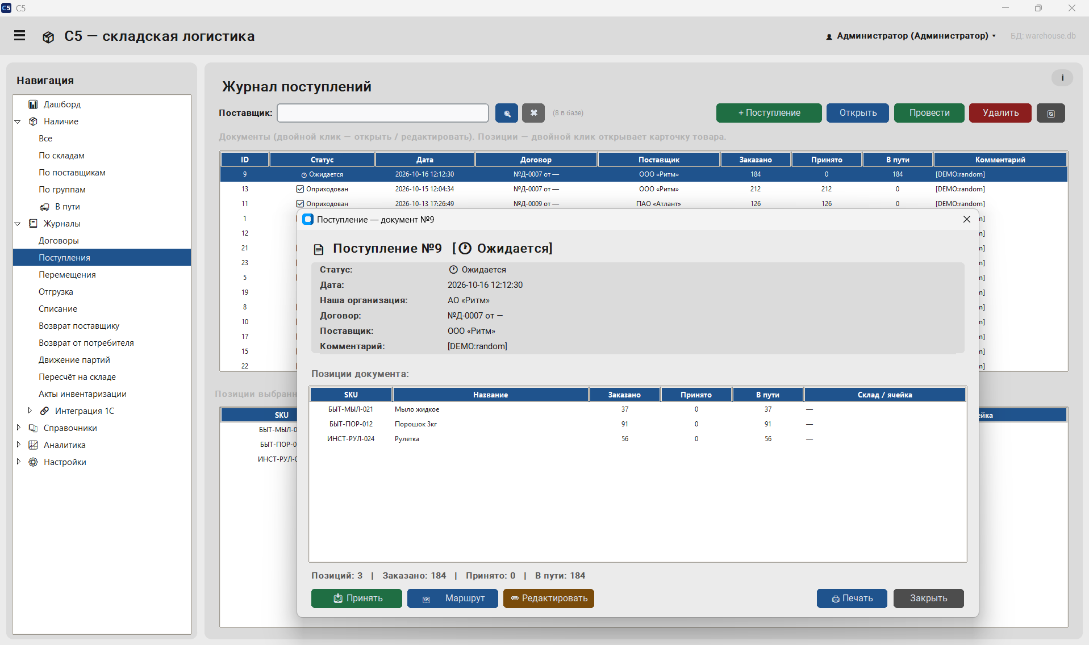Collapse the Наличие tree node
This screenshot has height=645, width=1089.
pos(18,122)
